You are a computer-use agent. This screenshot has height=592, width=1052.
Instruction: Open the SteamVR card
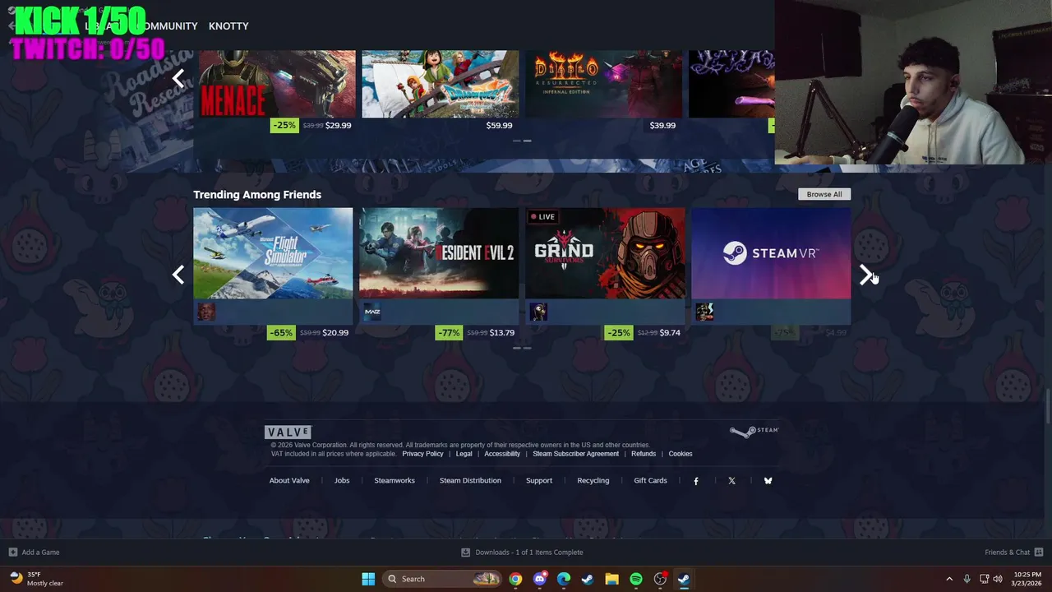click(771, 253)
